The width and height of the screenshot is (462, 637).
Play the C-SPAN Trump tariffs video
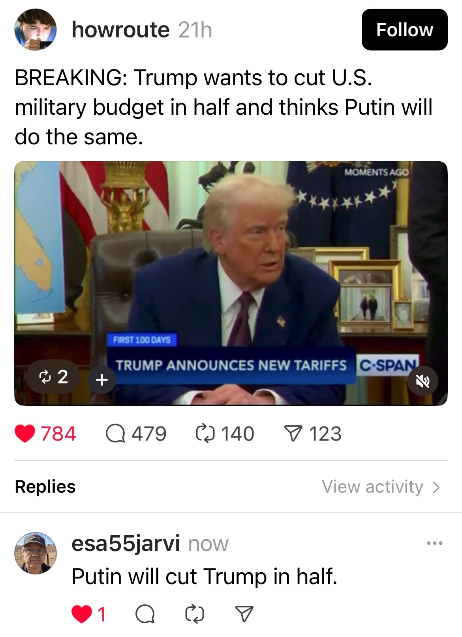(x=231, y=283)
